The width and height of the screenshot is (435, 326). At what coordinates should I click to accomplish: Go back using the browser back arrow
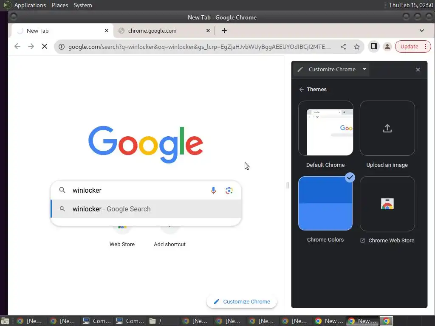click(17, 47)
